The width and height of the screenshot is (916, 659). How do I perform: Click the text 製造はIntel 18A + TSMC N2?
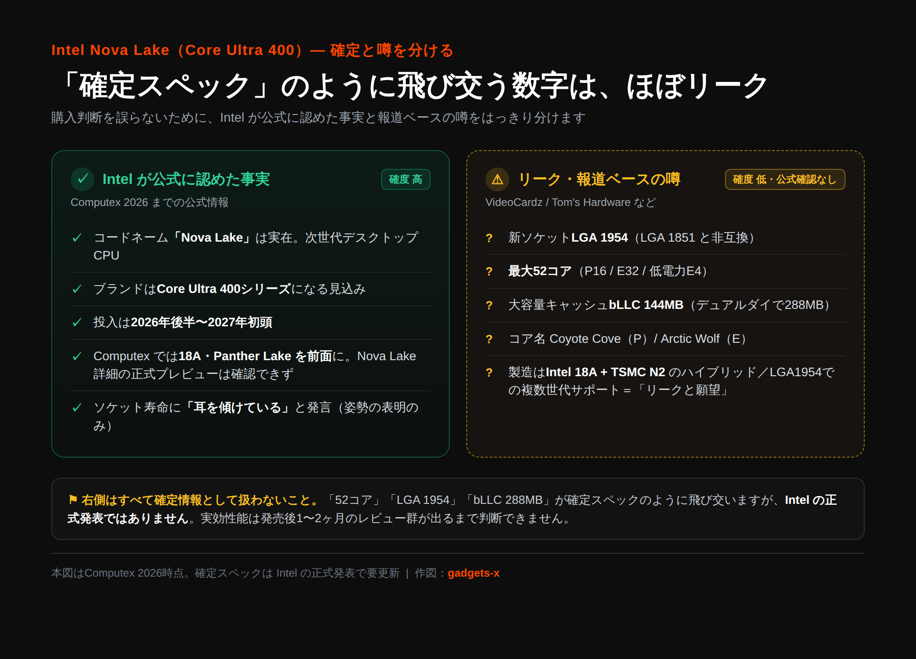point(587,372)
